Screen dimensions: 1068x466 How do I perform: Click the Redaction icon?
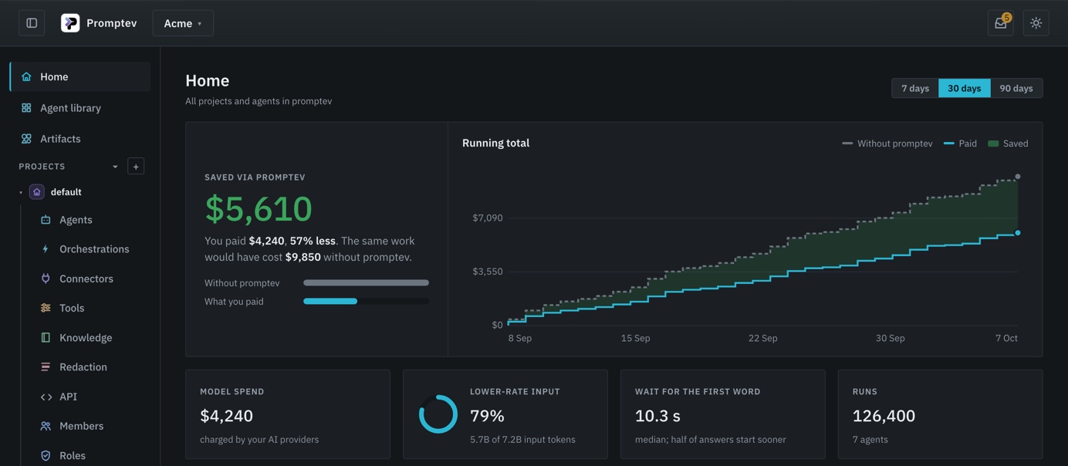click(x=46, y=367)
